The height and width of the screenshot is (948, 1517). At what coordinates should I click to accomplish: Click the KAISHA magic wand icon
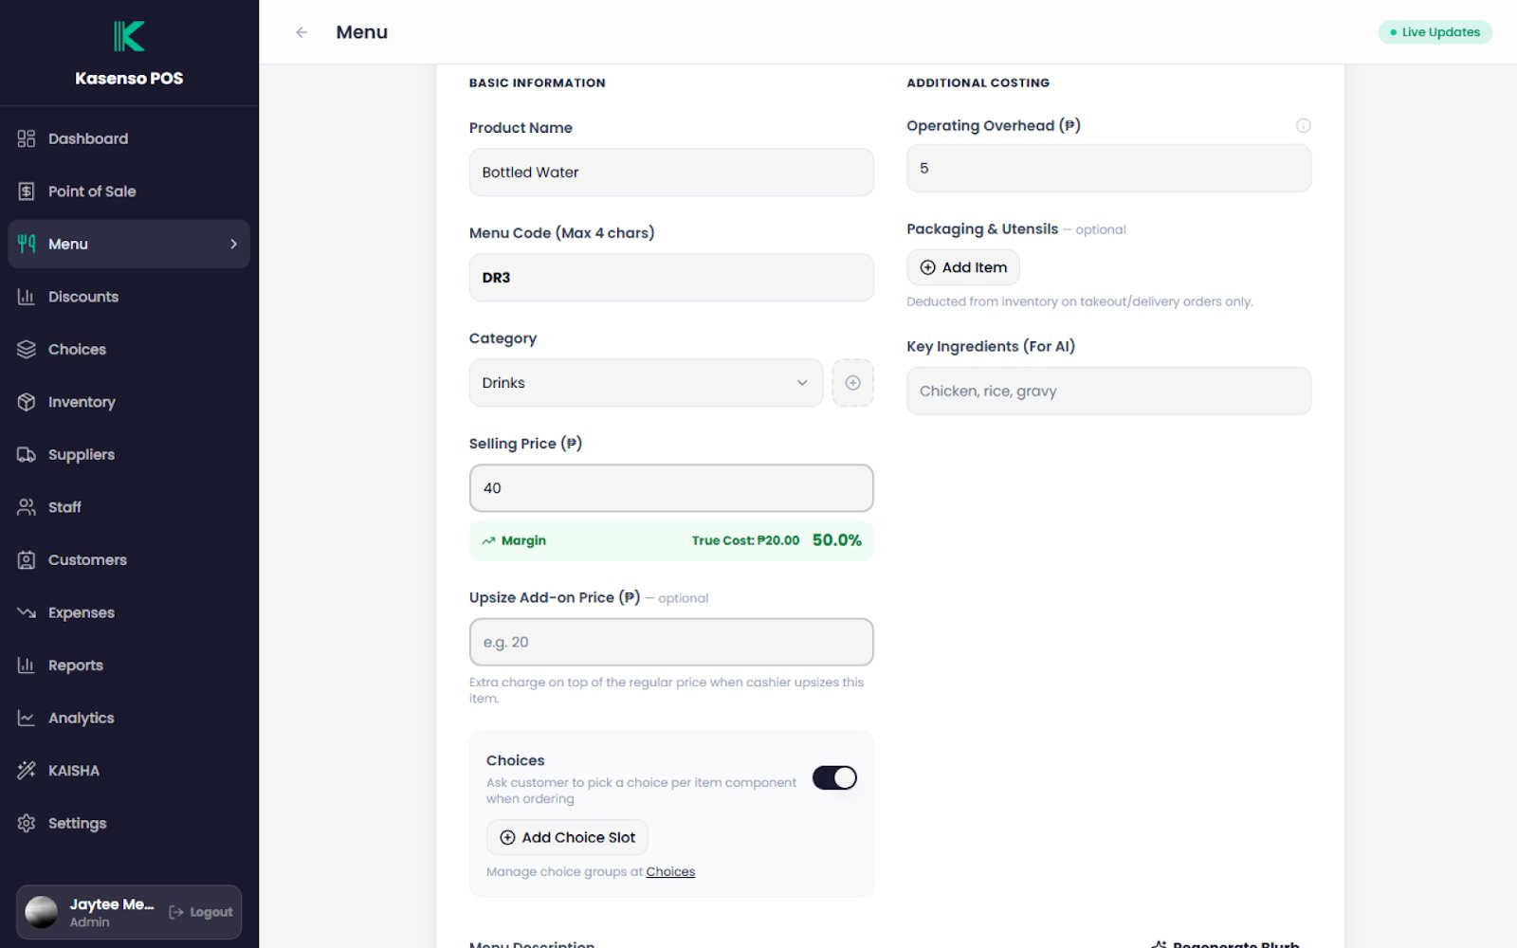27,771
